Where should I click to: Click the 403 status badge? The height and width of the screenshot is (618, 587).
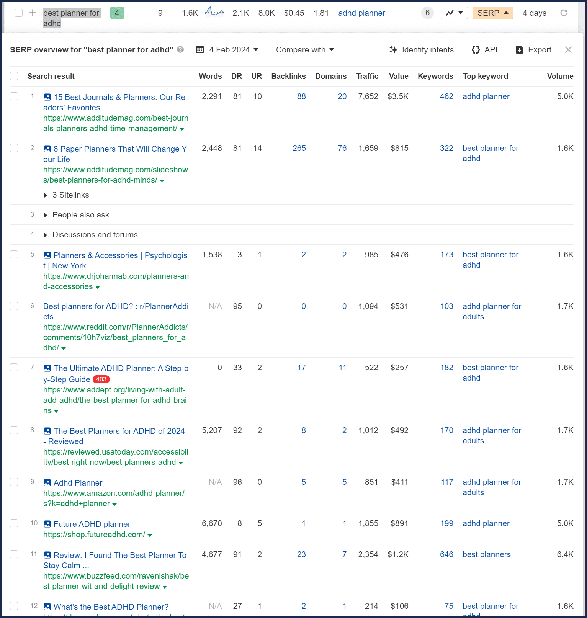pyautogui.click(x=101, y=379)
